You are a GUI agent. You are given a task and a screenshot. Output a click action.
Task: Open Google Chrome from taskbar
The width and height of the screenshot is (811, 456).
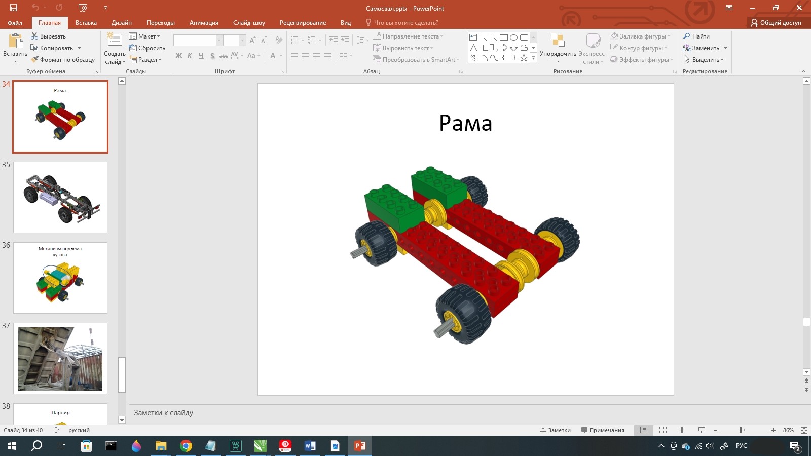(x=186, y=446)
